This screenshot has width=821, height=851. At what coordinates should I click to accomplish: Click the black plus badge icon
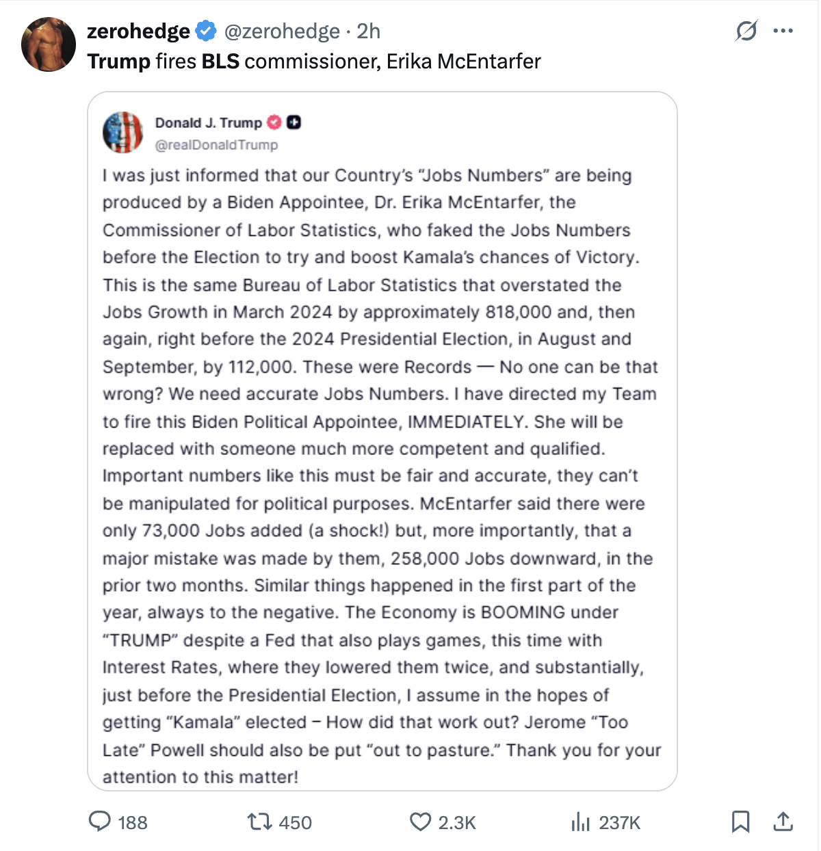pos(294,123)
